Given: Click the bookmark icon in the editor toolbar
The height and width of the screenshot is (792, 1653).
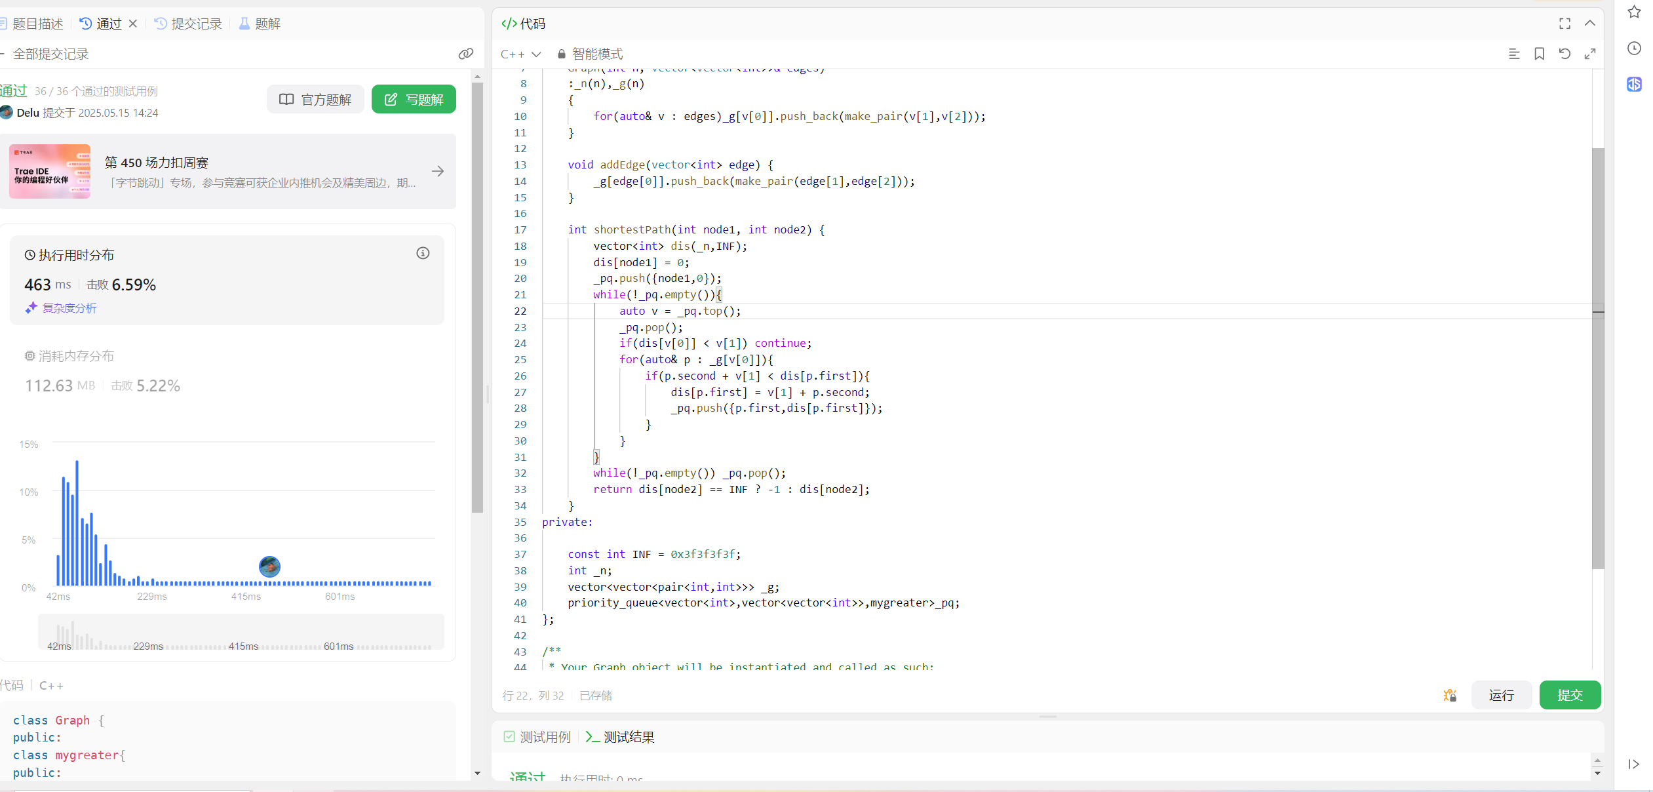Looking at the screenshot, I should coord(1539,54).
